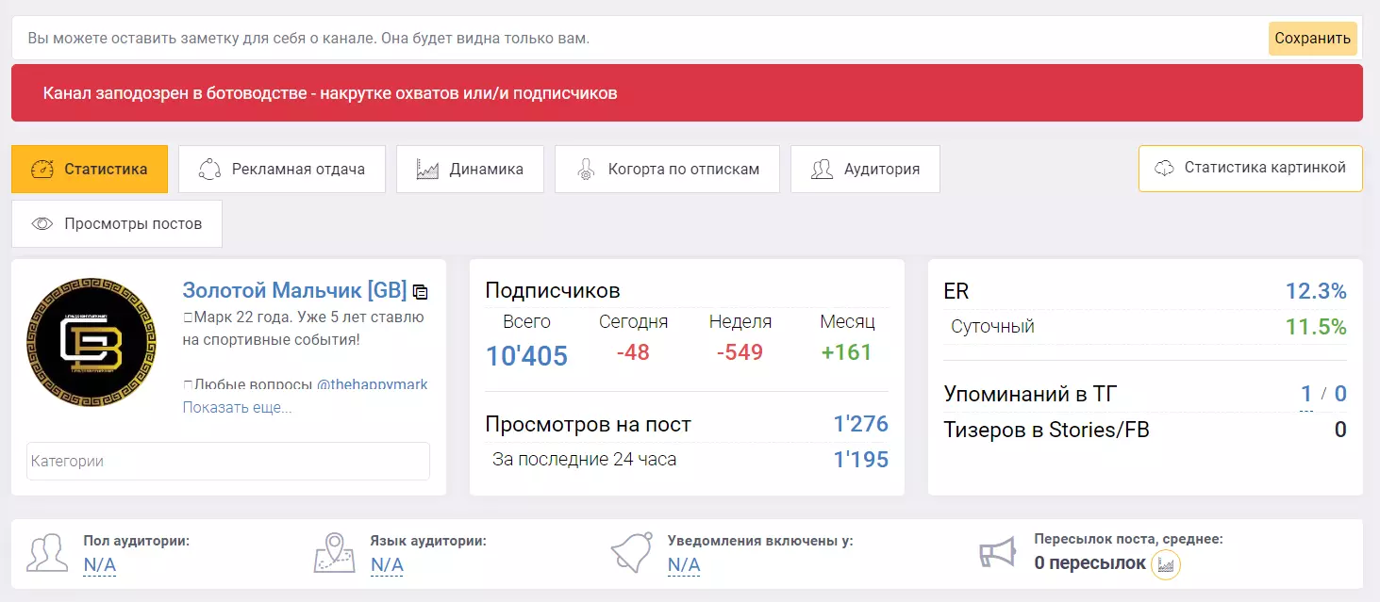The image size is (1380, 602).
Task: Click the audience gender people icon
Action: (x=47, y=553)
